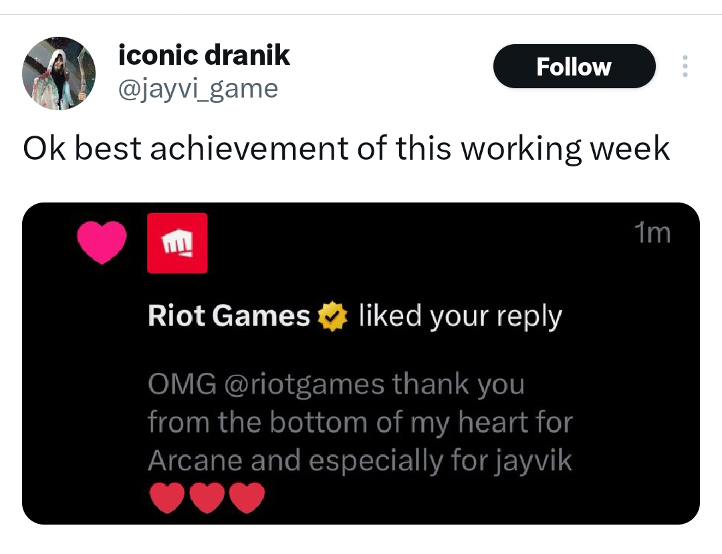
Task: Click the leftmost red heart emoji
Action: coord(166,498)
